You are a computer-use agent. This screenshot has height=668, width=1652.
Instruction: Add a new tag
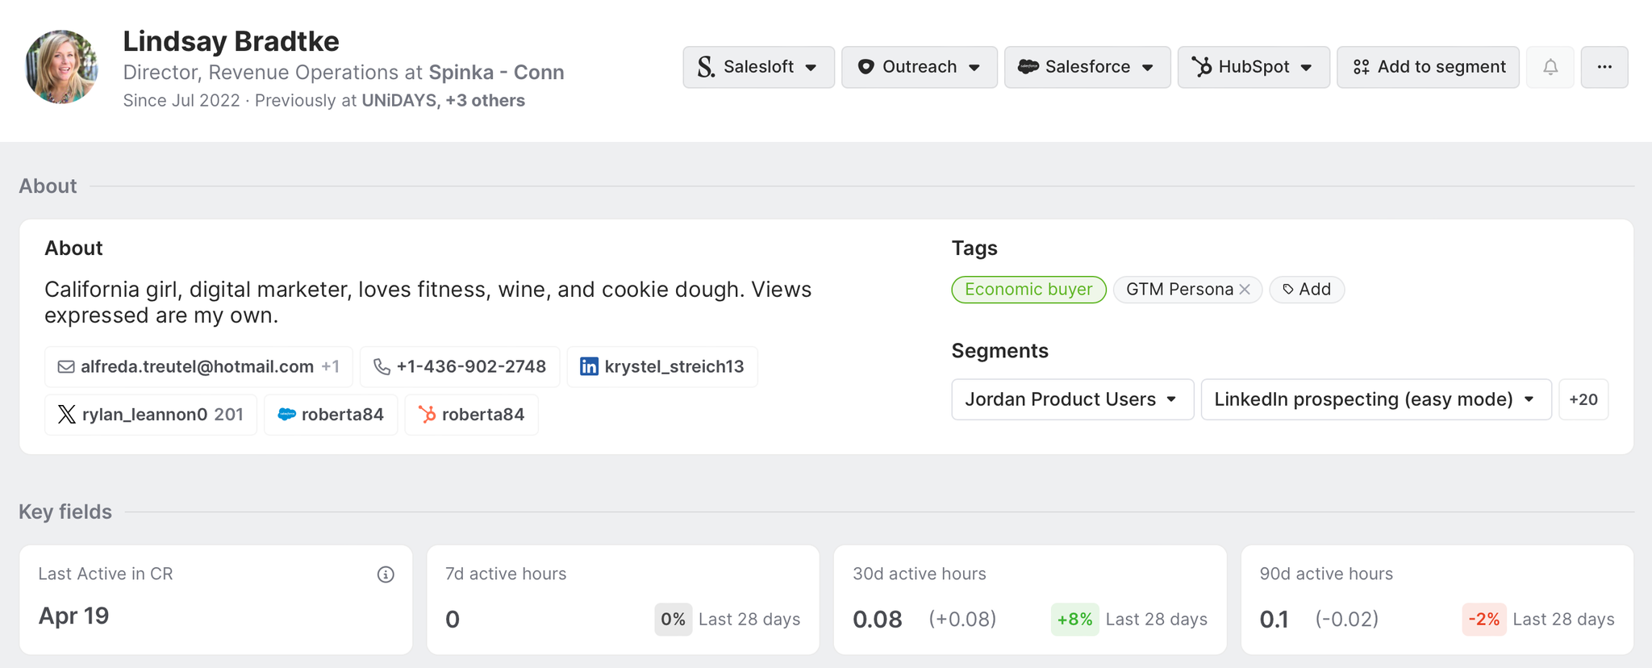pos(1306,290)
